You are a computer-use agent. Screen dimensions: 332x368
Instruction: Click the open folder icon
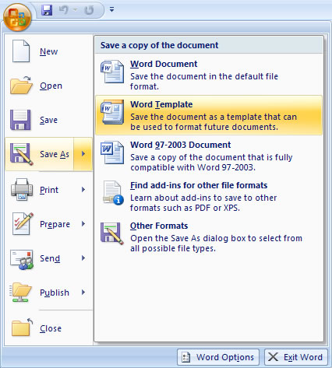(21, 86)
